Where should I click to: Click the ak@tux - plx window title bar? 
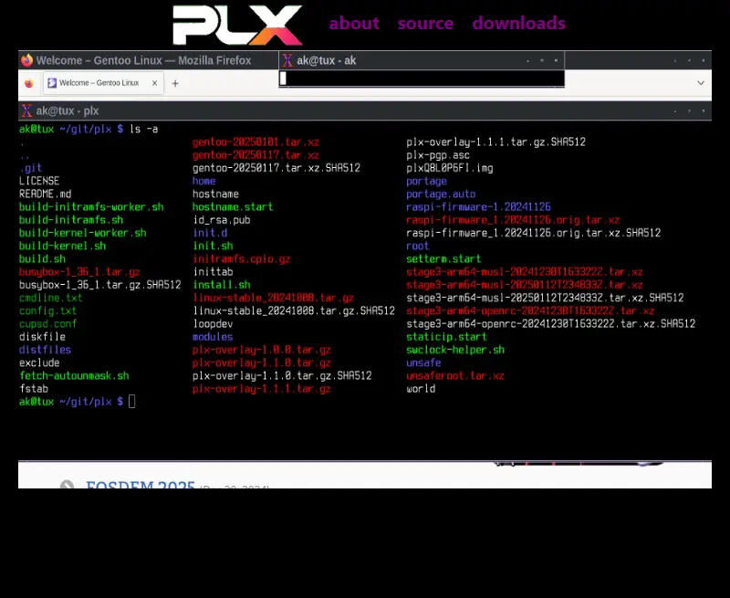(x=364, y=110)
